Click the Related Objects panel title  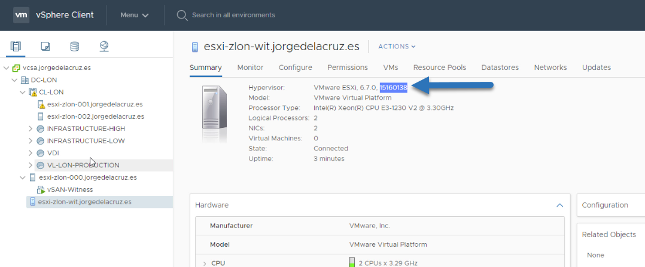coord(609,235)
